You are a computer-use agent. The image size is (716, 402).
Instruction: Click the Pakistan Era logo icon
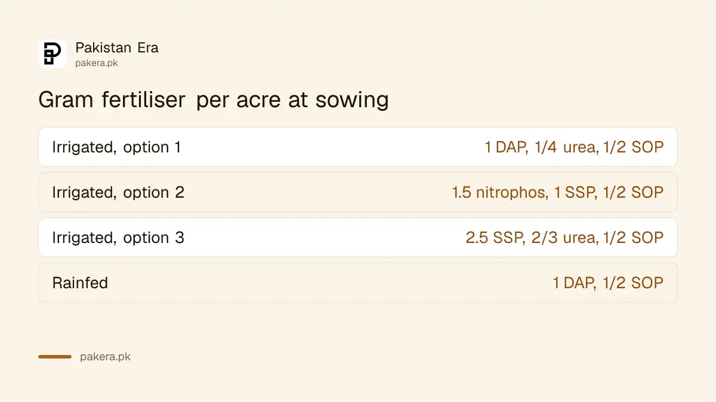[53, 54]
